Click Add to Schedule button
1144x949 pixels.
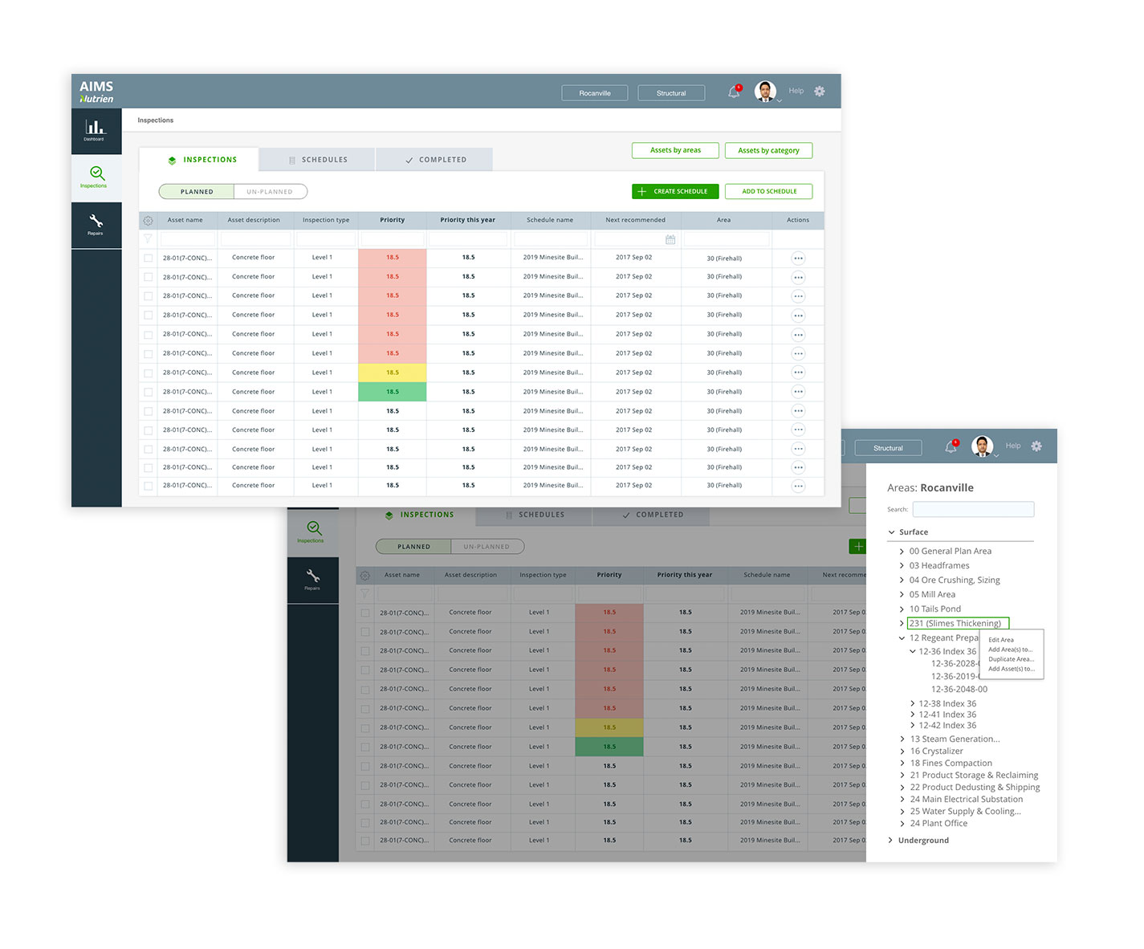coord(768,191)
